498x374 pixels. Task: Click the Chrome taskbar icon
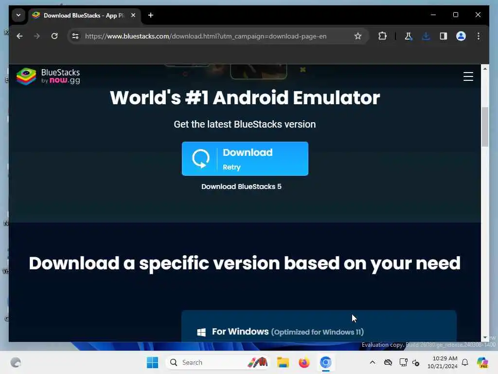[x=325, y=362]
